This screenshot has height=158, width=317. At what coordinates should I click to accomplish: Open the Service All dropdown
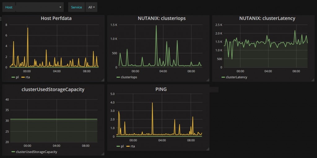click(x=91, y=7)
